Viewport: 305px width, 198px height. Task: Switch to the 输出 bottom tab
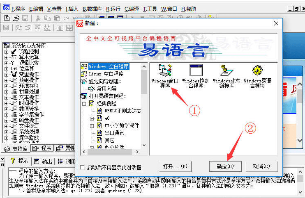43,161
